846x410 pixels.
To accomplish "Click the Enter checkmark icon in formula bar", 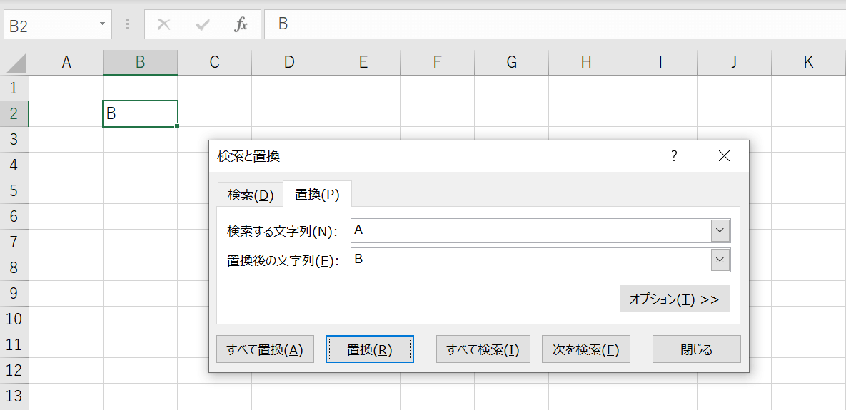I will [203, 25].
